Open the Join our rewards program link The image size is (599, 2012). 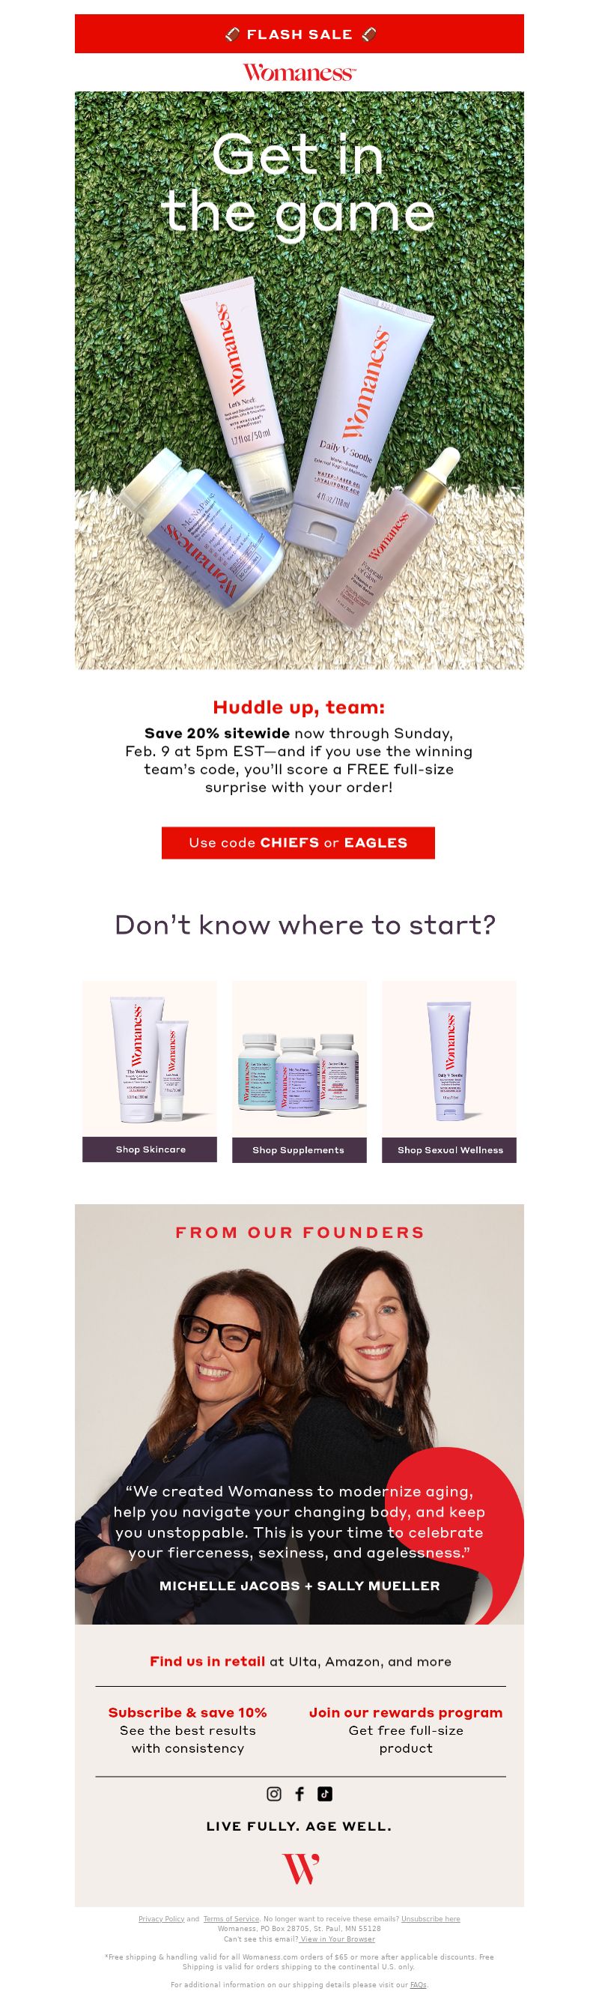pos(406,1712)
